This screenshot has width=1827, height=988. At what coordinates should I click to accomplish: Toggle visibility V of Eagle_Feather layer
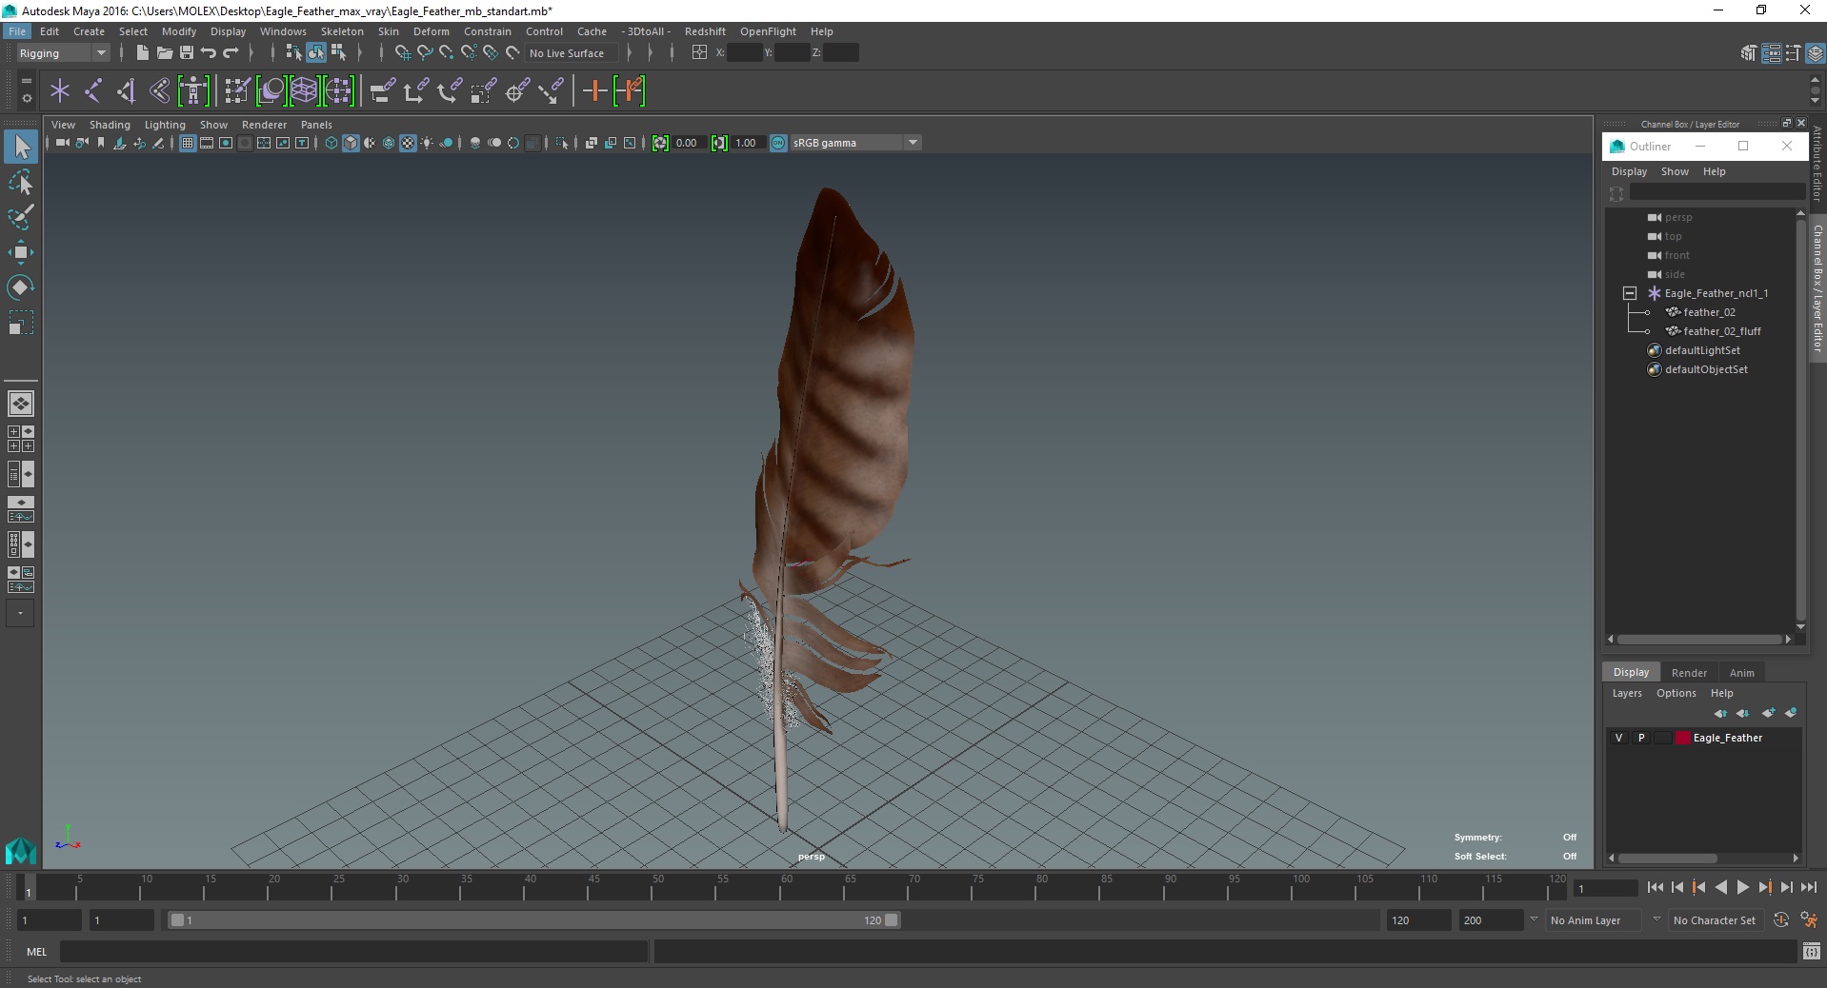tap(1618, 738)
